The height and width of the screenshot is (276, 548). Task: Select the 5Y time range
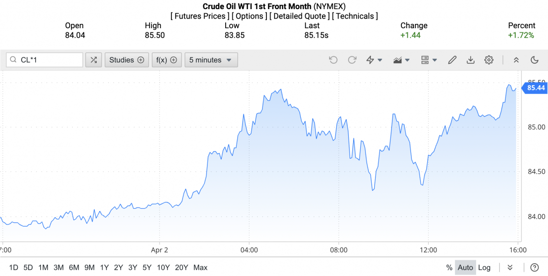coord(147,267)
